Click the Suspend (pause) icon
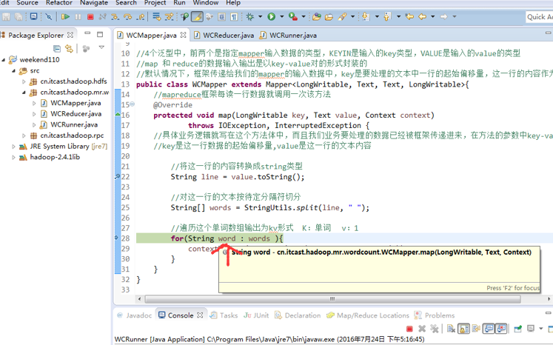 [78, 16]
